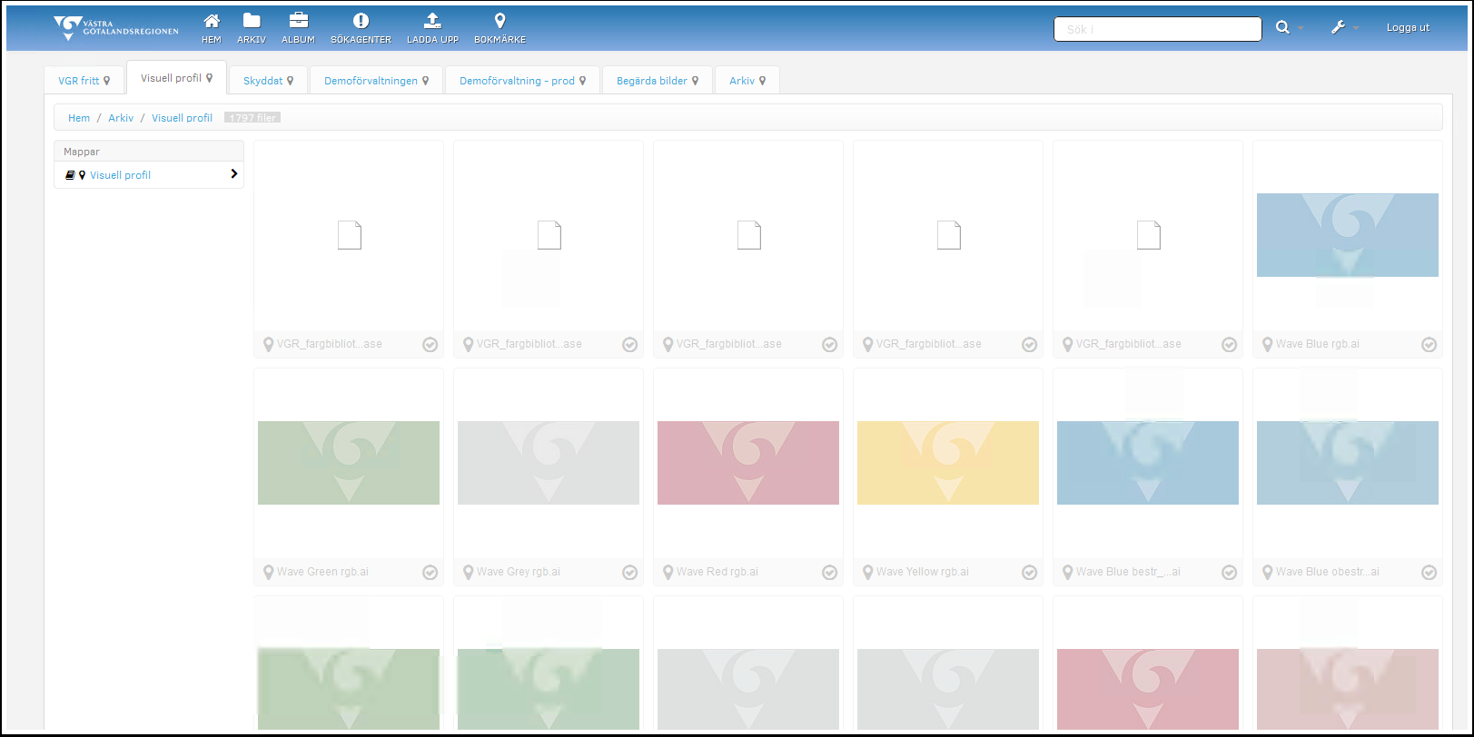This screenshot has width=1474, height=737.
Task: Open SÖKAGENTER alert icon
Action: 361,21
